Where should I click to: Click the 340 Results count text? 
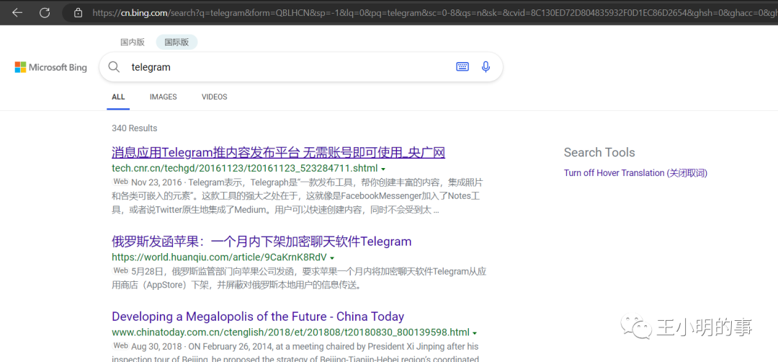click(x=135, y=128)
